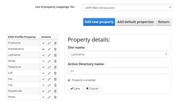Select the City property name
Image resolution: width=181 pixels, height=104 pixels.
pos(10,85)
